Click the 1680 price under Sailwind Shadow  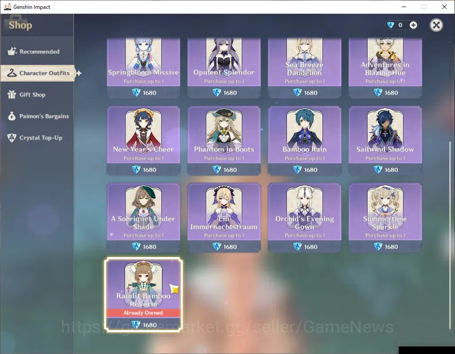click(x=391, y=169)
